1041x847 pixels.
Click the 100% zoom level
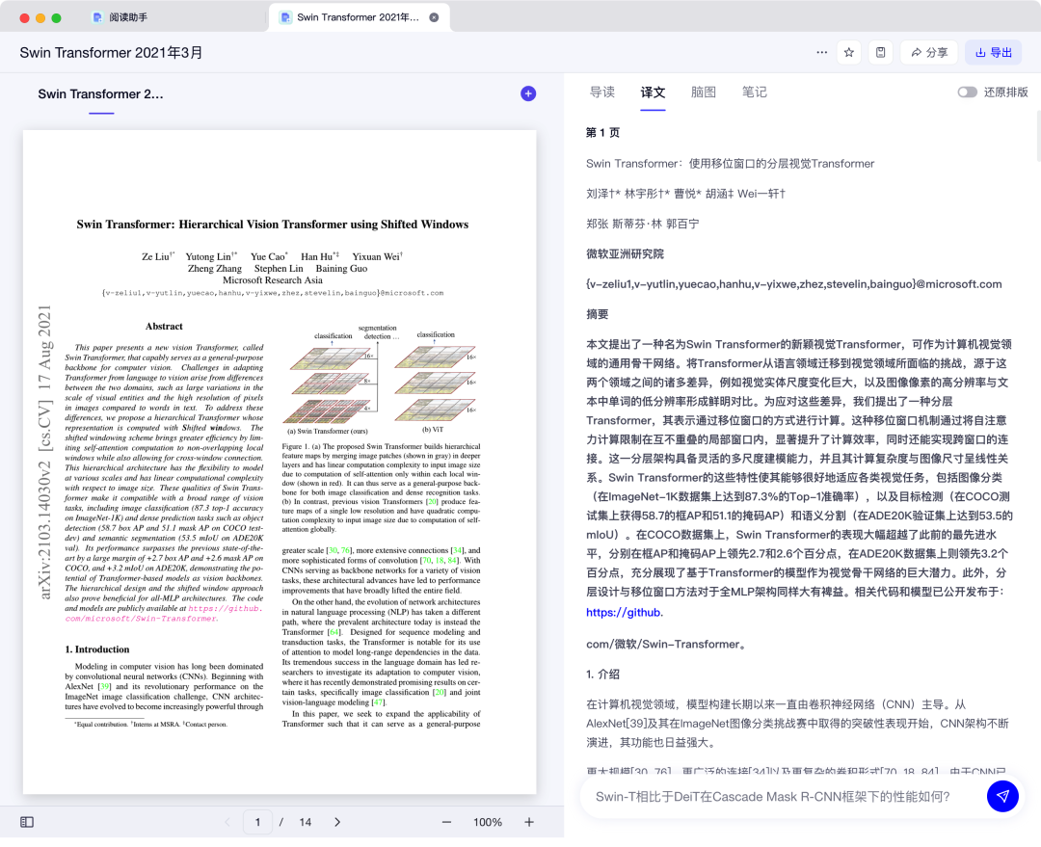pos(488,822)
